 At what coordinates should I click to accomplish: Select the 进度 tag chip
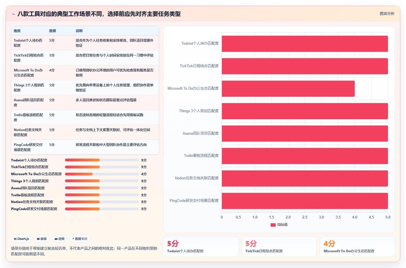point(59,239)
